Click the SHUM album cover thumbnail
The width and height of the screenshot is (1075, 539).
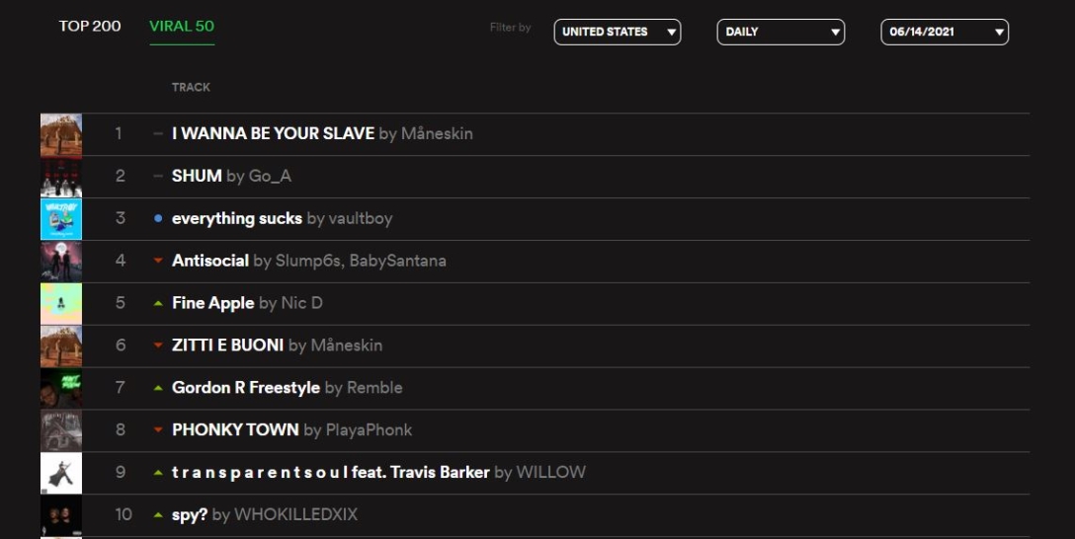[61, 177]
